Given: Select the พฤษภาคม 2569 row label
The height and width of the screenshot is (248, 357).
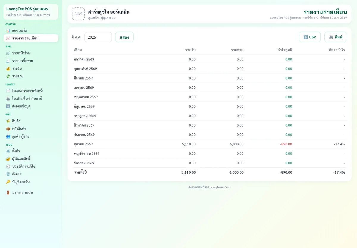Looking at the screenshot, I should (x=86, y=97).
